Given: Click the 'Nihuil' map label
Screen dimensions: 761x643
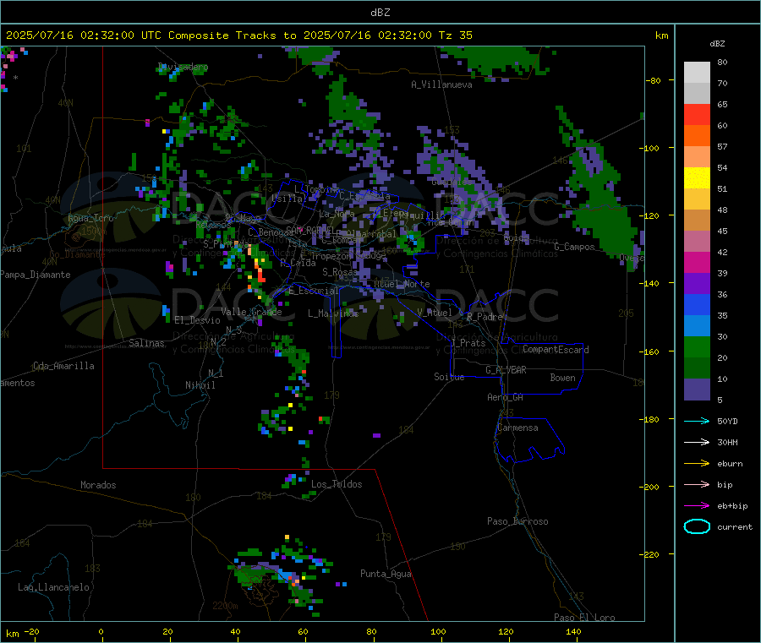Looking at the screenshot, I should (200, 385).
